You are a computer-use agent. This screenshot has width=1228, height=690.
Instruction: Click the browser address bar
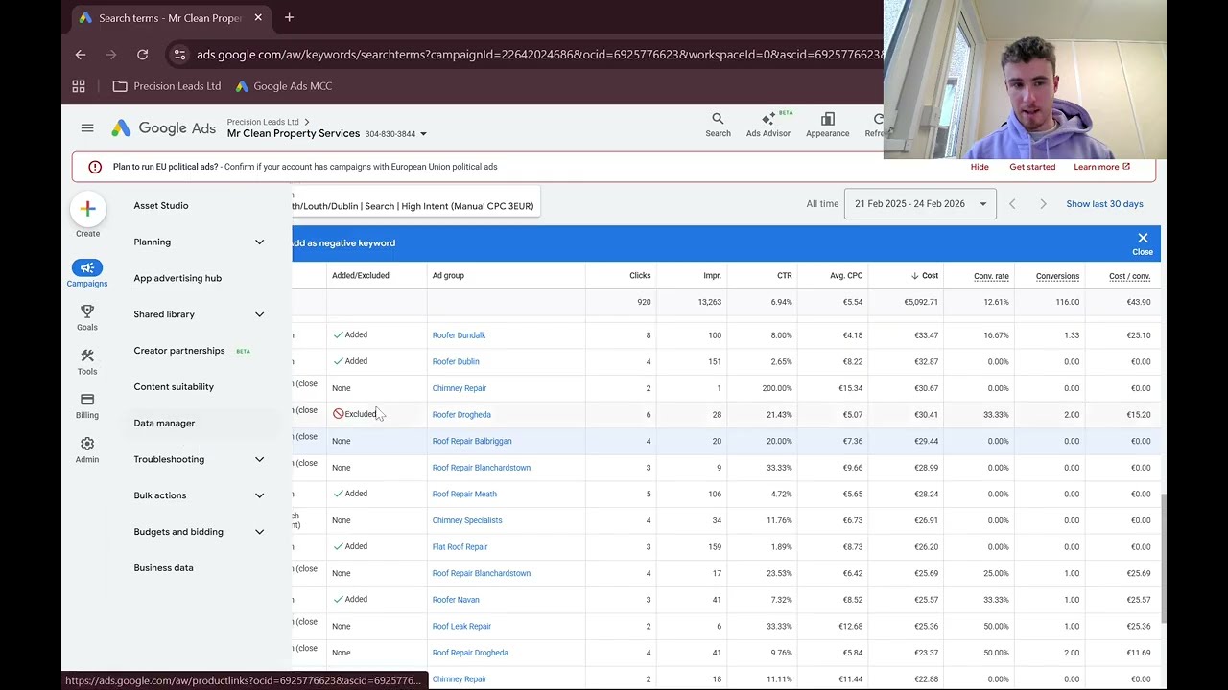tap(537, 55)
